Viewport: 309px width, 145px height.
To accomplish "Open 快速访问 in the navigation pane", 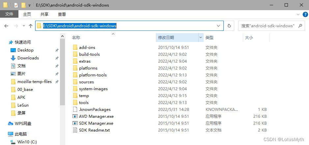I will point(23,42).
